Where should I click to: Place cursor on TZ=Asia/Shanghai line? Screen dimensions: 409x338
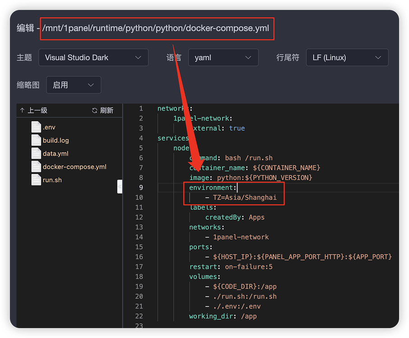click(245, 197)
